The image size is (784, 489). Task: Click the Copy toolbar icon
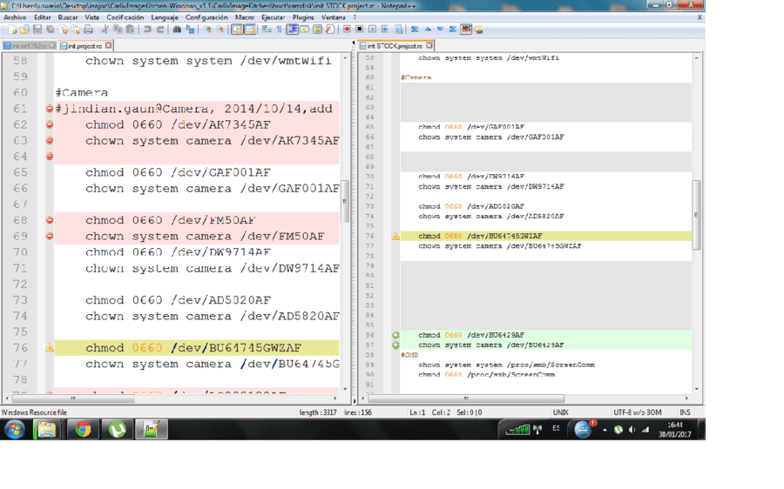pyautogui.click(x=118, y=30)
